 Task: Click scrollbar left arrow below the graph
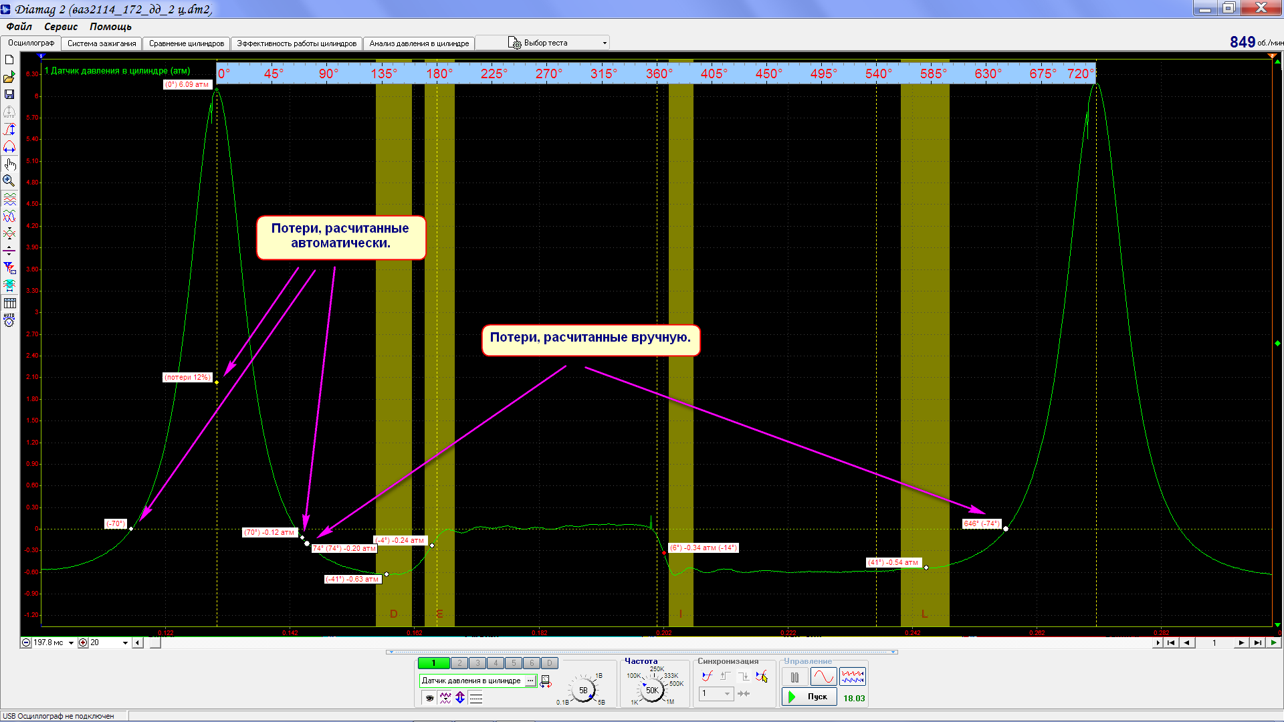[138, 643]
